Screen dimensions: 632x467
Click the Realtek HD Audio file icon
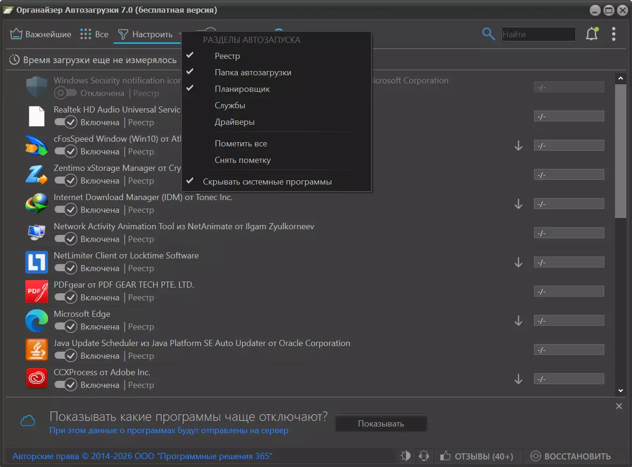37,116
